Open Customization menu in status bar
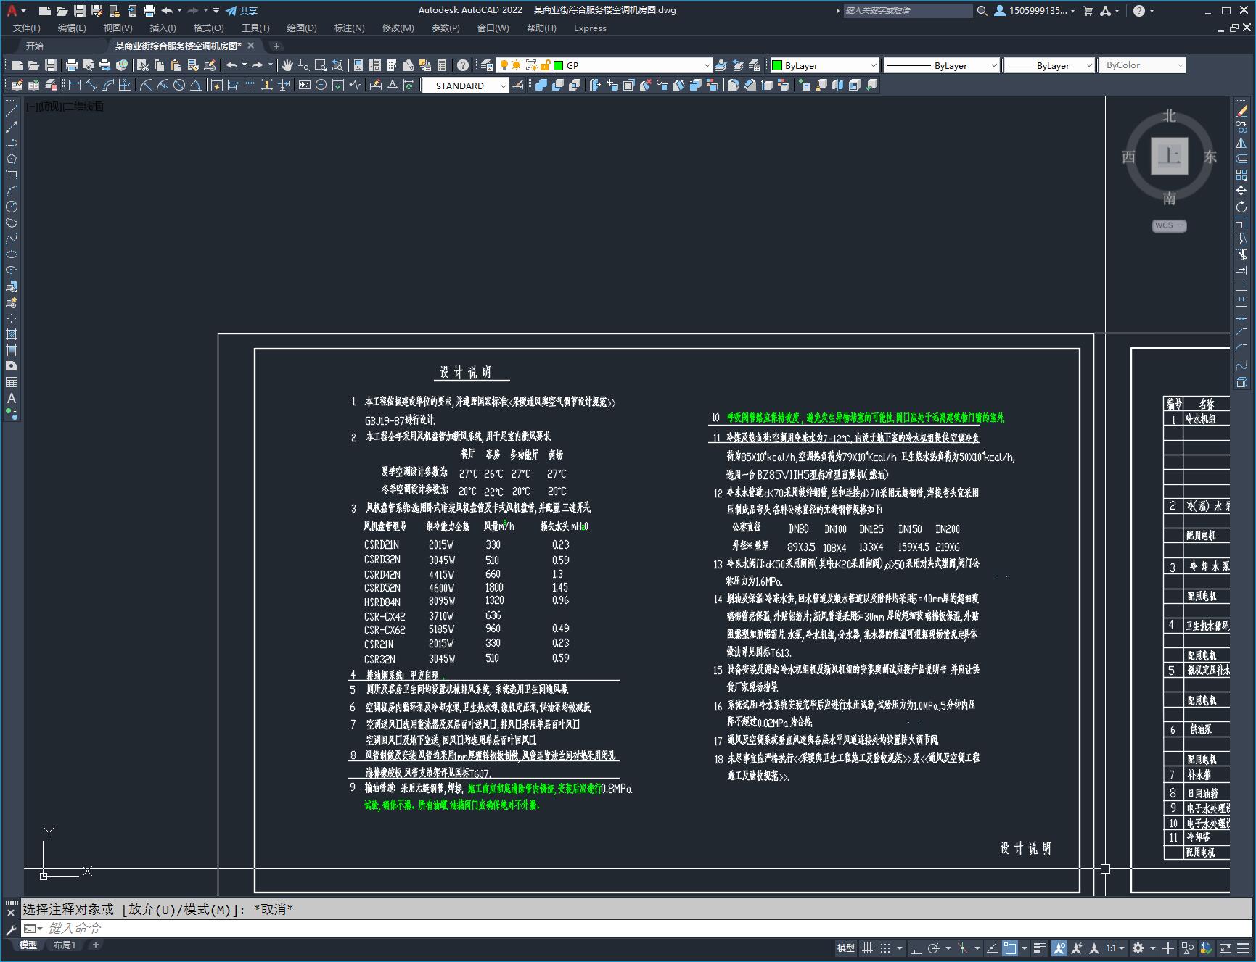Screen dimensions: 1256x962 [1242, 948]
